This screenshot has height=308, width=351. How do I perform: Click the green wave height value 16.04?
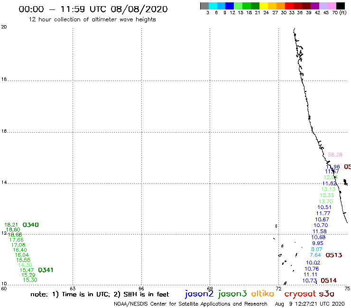pos(22,255)
